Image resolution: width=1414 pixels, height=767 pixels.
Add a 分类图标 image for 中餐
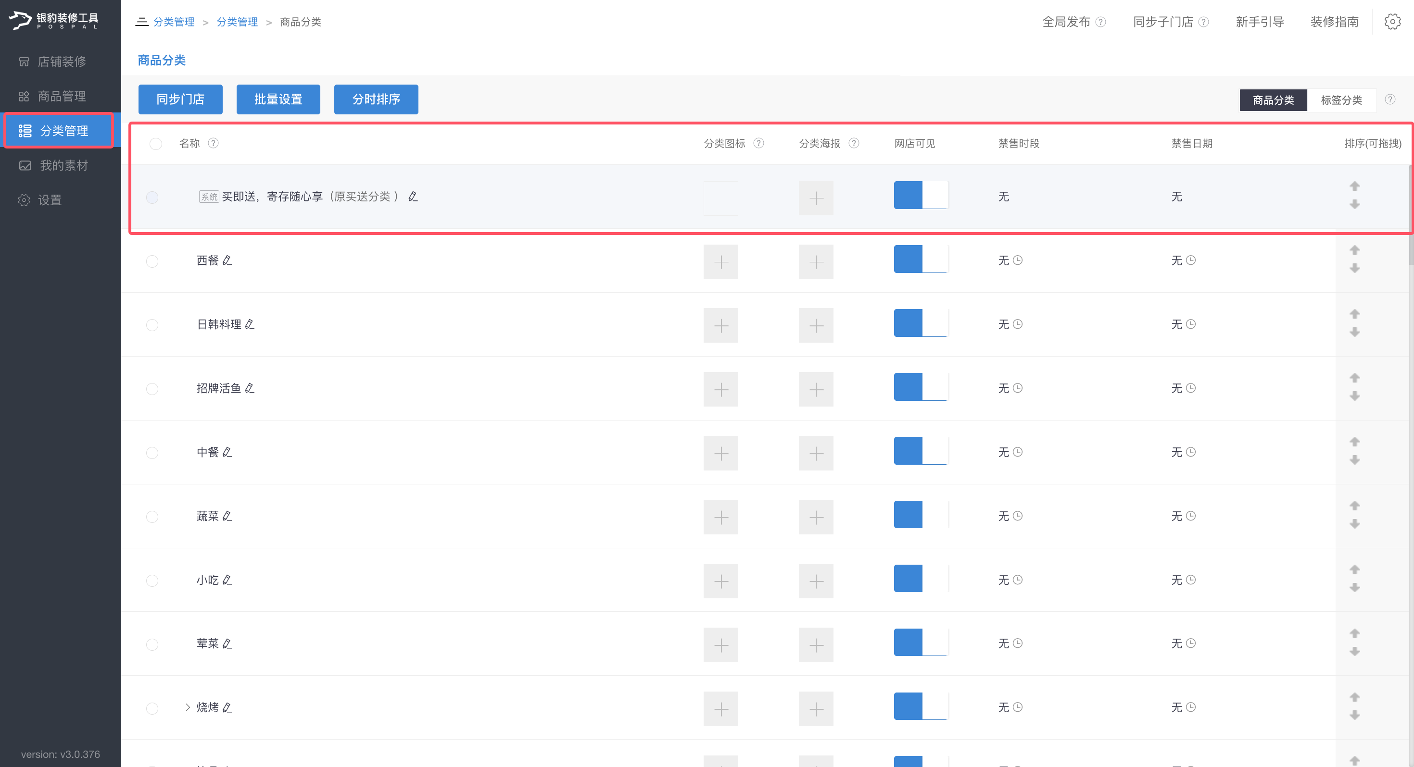coord(721,453)
